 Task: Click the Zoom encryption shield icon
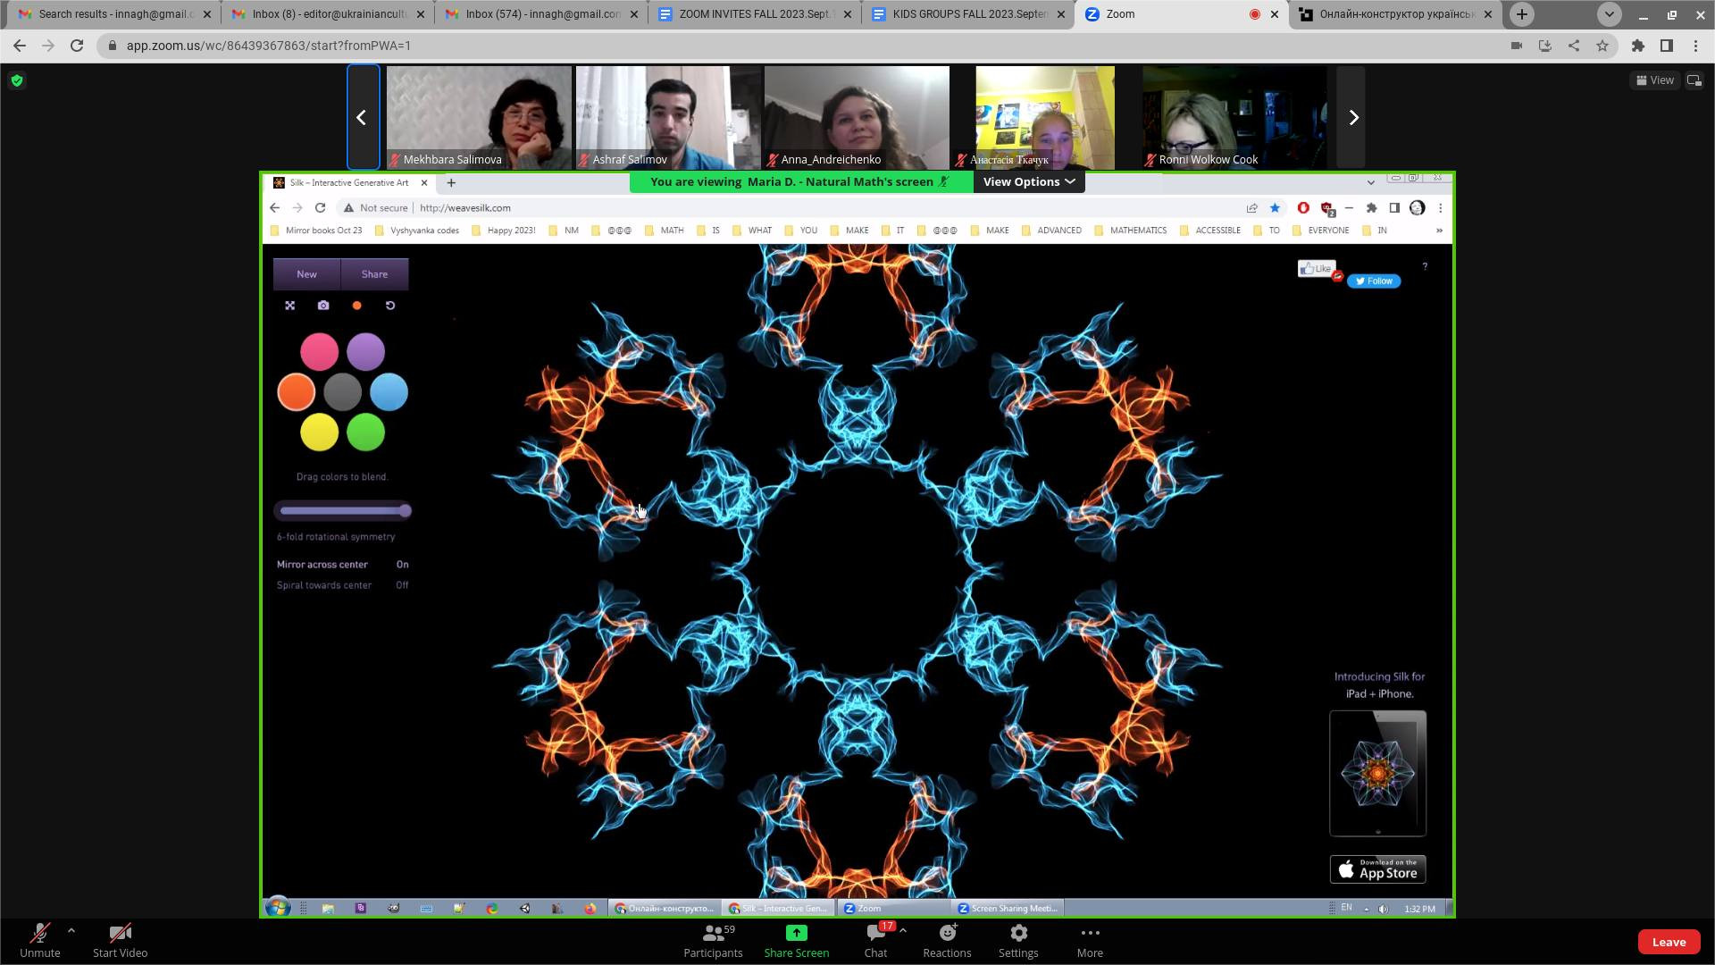17,80
